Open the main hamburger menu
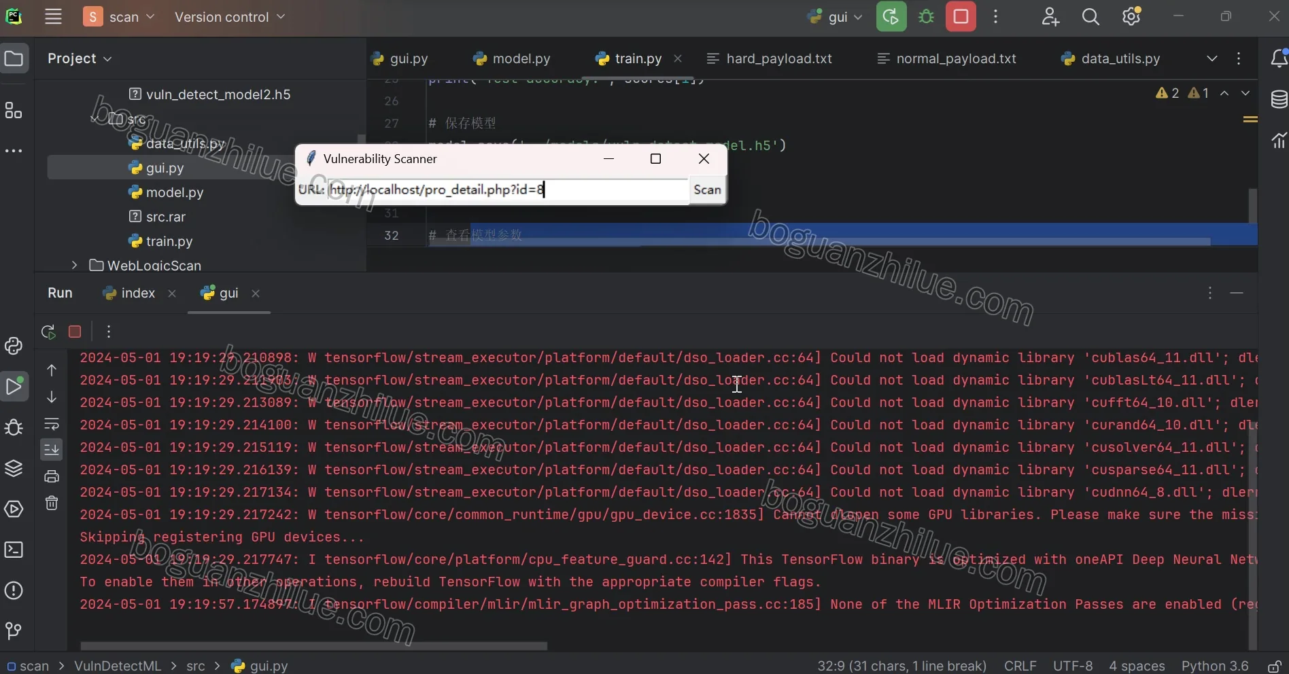 coord(53,17)
